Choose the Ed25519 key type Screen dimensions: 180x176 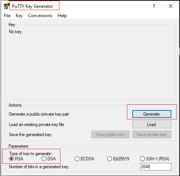click(118, 159)
